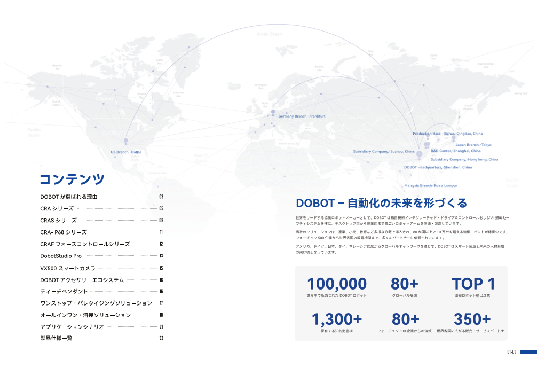Screen dimensions: 537x367
Task: Click 'Malaysia Branch Kuala Lumpur' label
Action: pyautogui.click(x=431, y=185)
